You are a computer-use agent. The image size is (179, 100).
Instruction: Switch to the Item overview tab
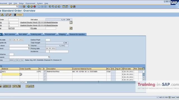(10, 34)
